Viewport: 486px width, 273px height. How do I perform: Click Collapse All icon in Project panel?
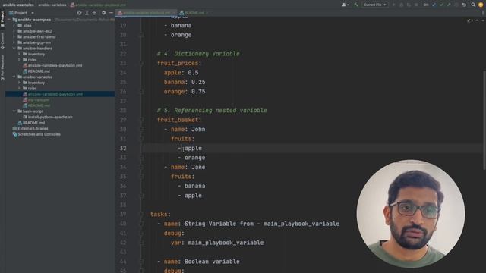(94, 13)
